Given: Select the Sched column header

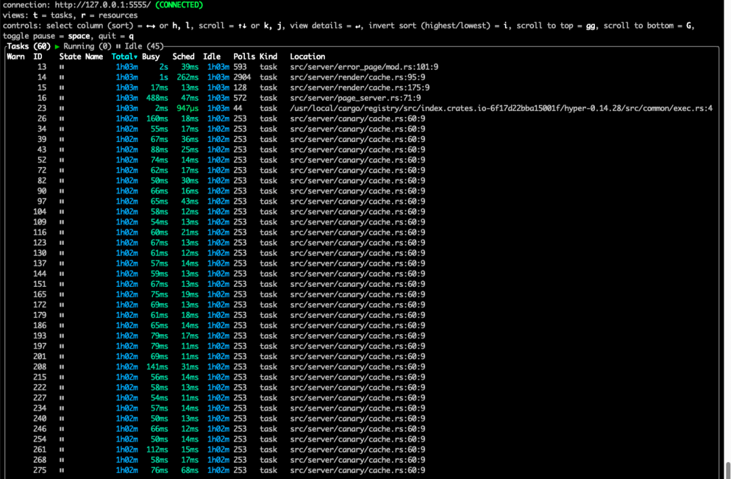Looking at the screenshot, I should point(183,57).
